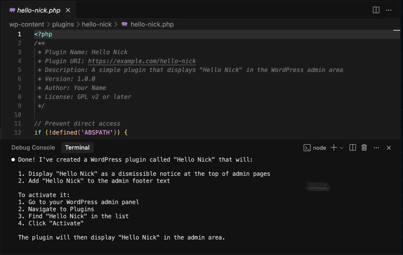
Task: Kill the terminal with the trash icon
Action: (364, 148)
